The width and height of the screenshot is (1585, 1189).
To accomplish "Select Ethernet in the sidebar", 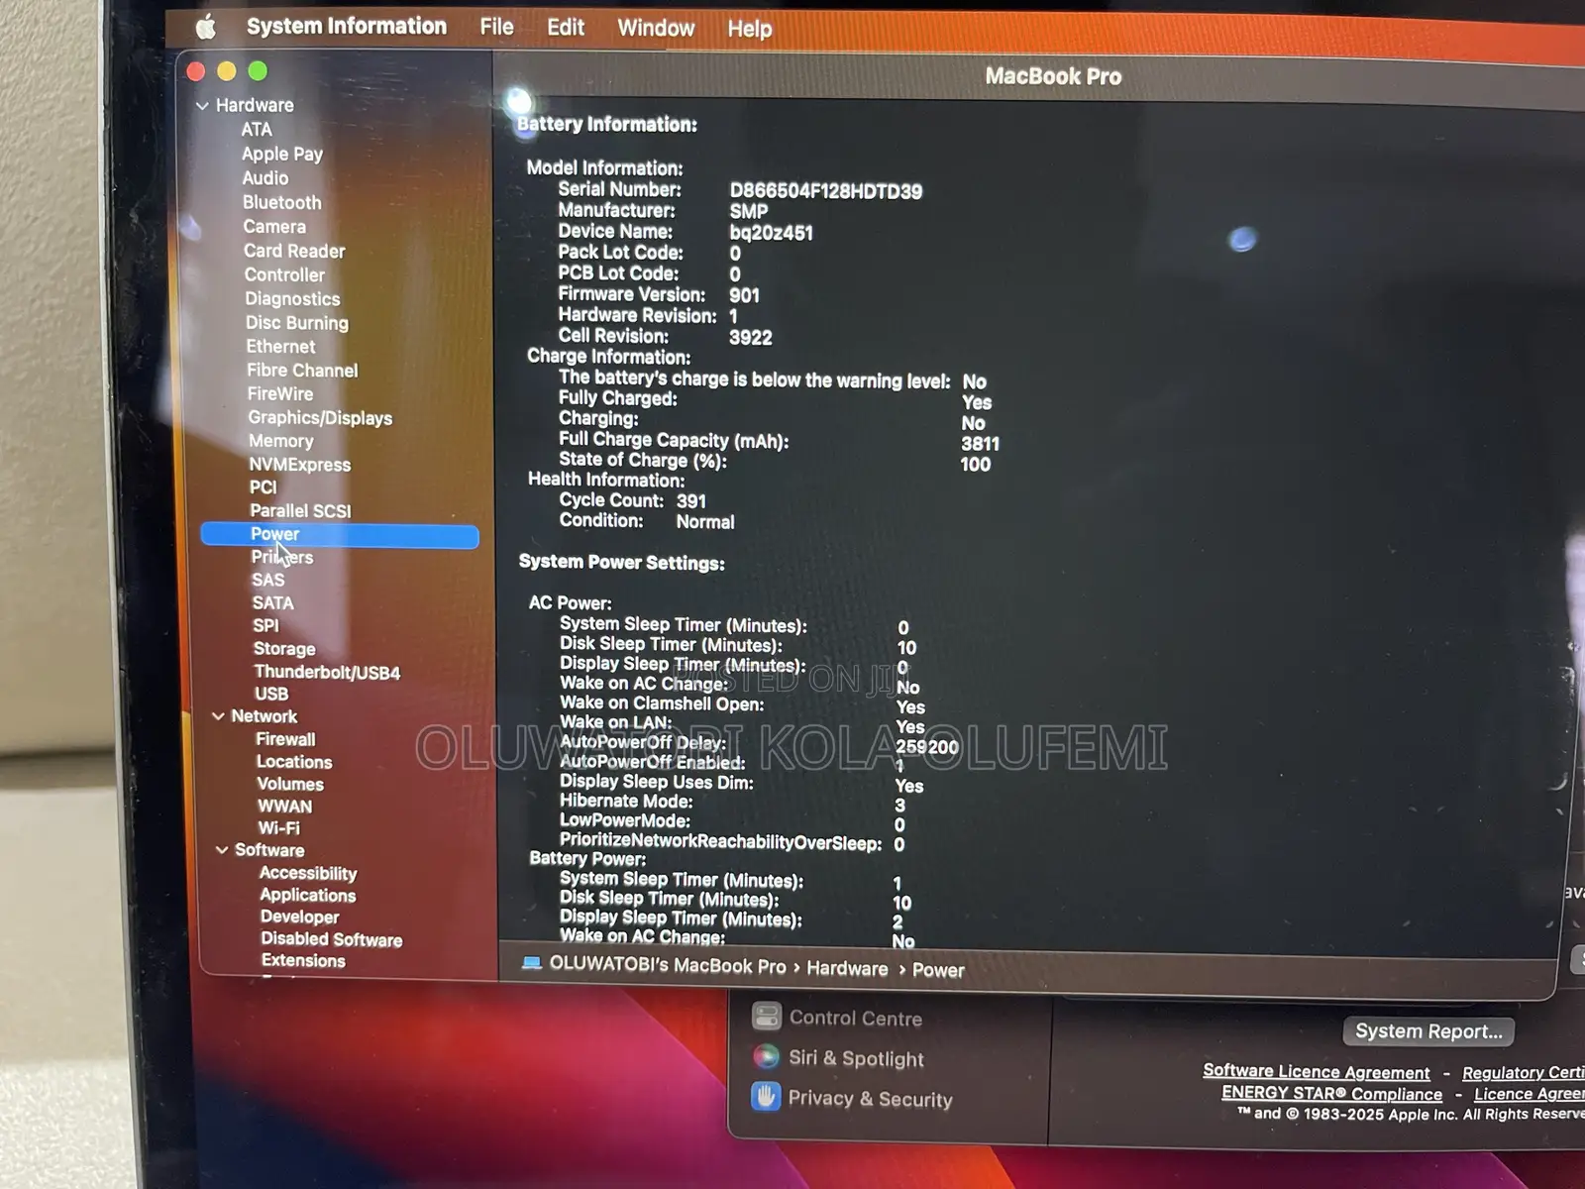I will point(280,347).
